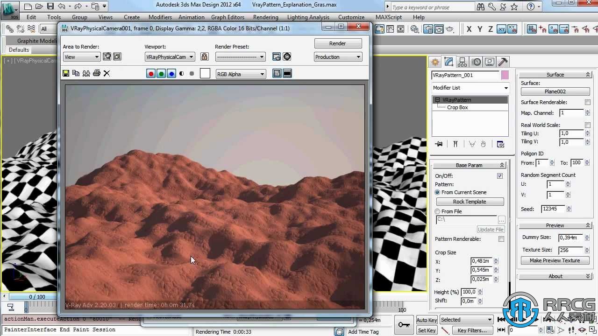Toggle the green channel button
The height and width of the screenshot is (336, 598).
[x=161, y=74]
